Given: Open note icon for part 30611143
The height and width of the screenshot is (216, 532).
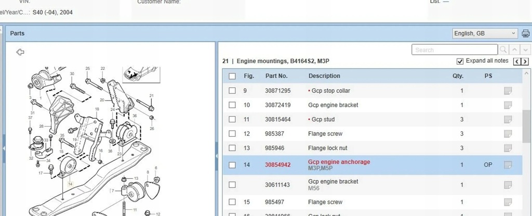Looking at the screenshot, I should coord(508,185).
